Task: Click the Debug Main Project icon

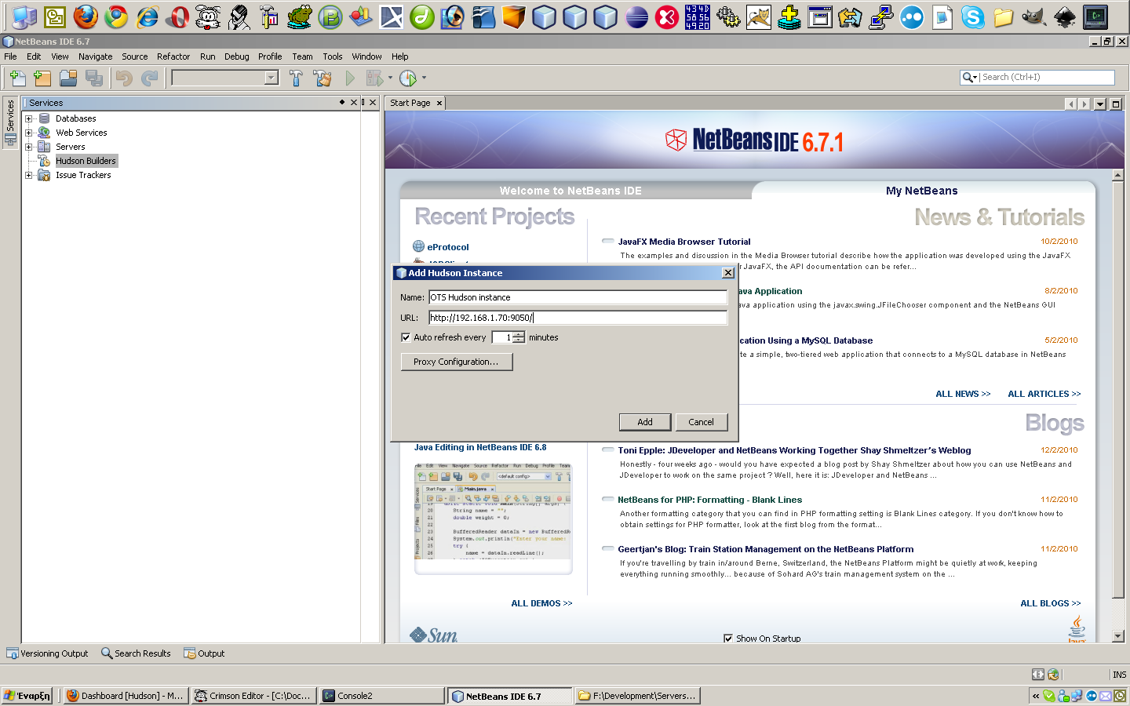Action: click(x=374, y=78)
